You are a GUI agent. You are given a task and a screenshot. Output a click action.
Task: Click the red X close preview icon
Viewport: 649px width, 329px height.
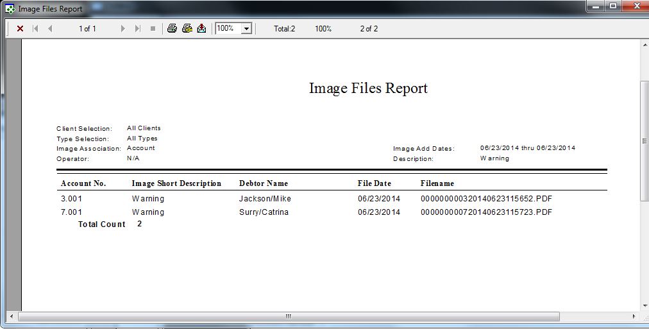tap(20, 29)
